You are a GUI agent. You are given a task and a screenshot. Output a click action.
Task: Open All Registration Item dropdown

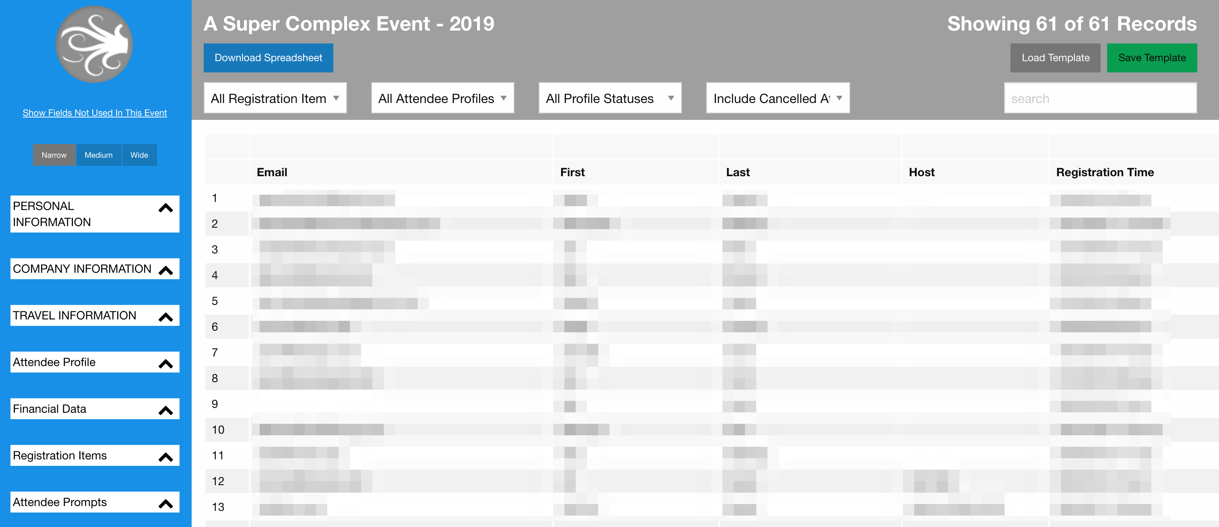coord(275,98)
